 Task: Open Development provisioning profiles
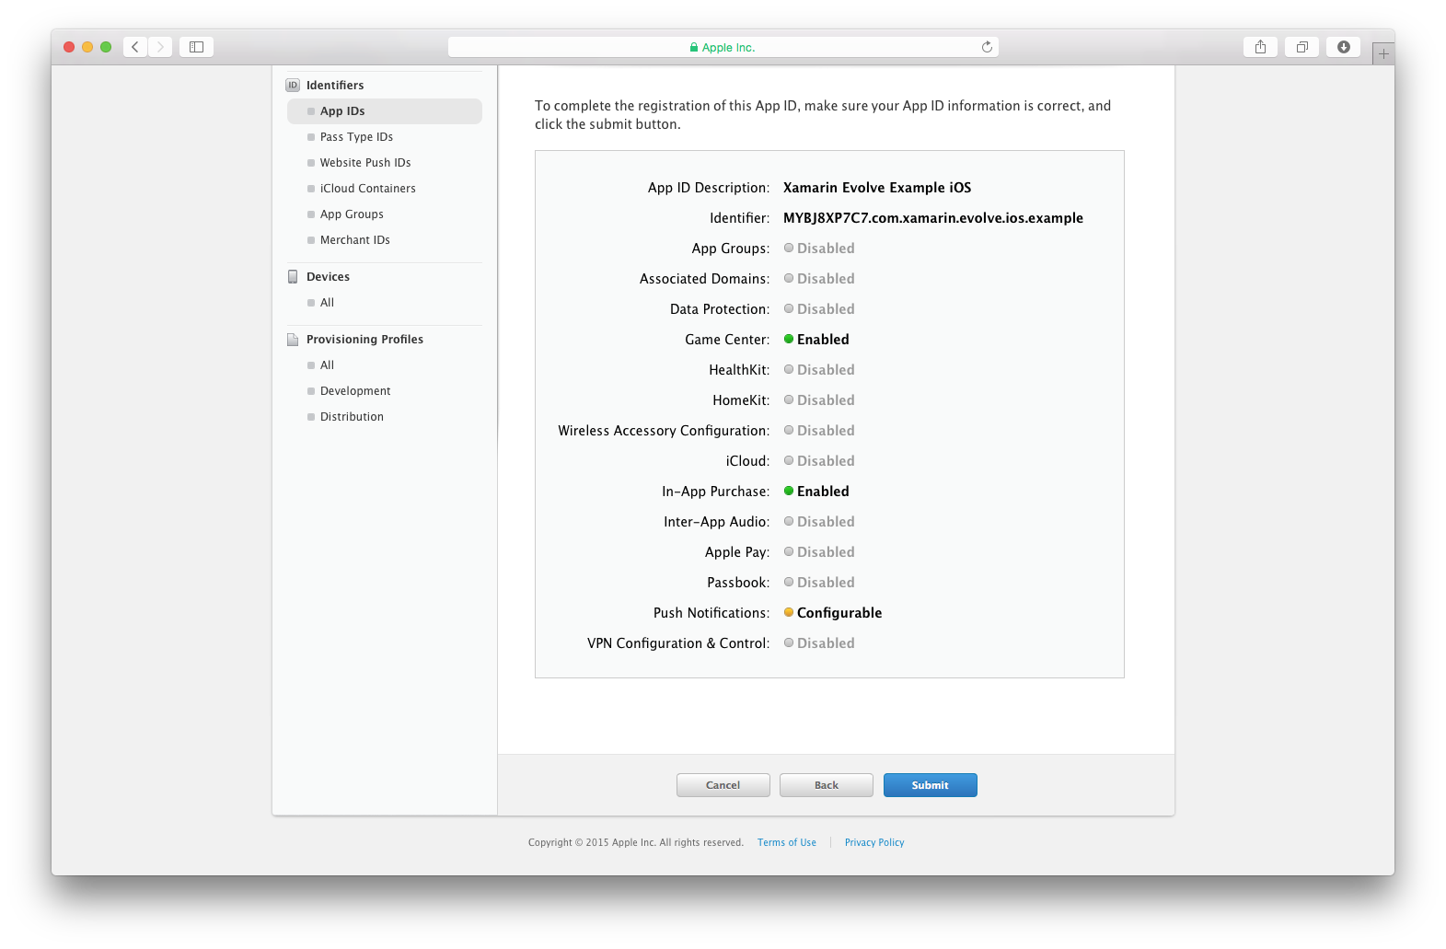tap(355, 391)
